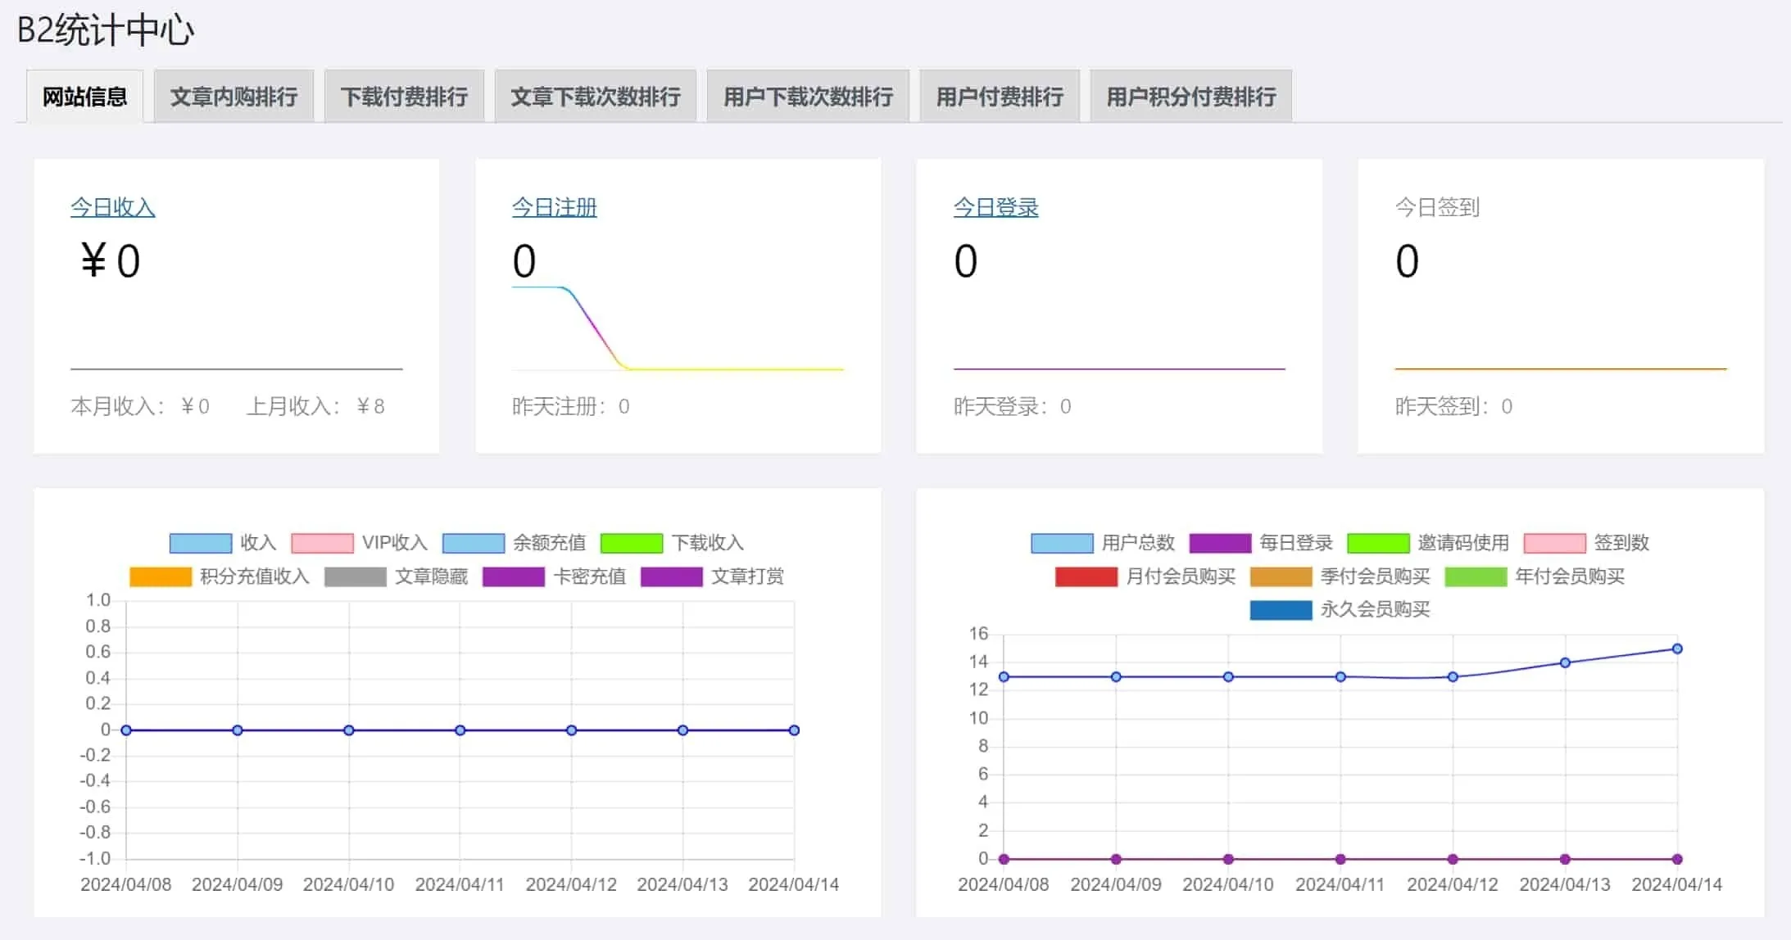
Task: Toggle the 余额充值 series visibility
Action: click(x=514, y=543)
